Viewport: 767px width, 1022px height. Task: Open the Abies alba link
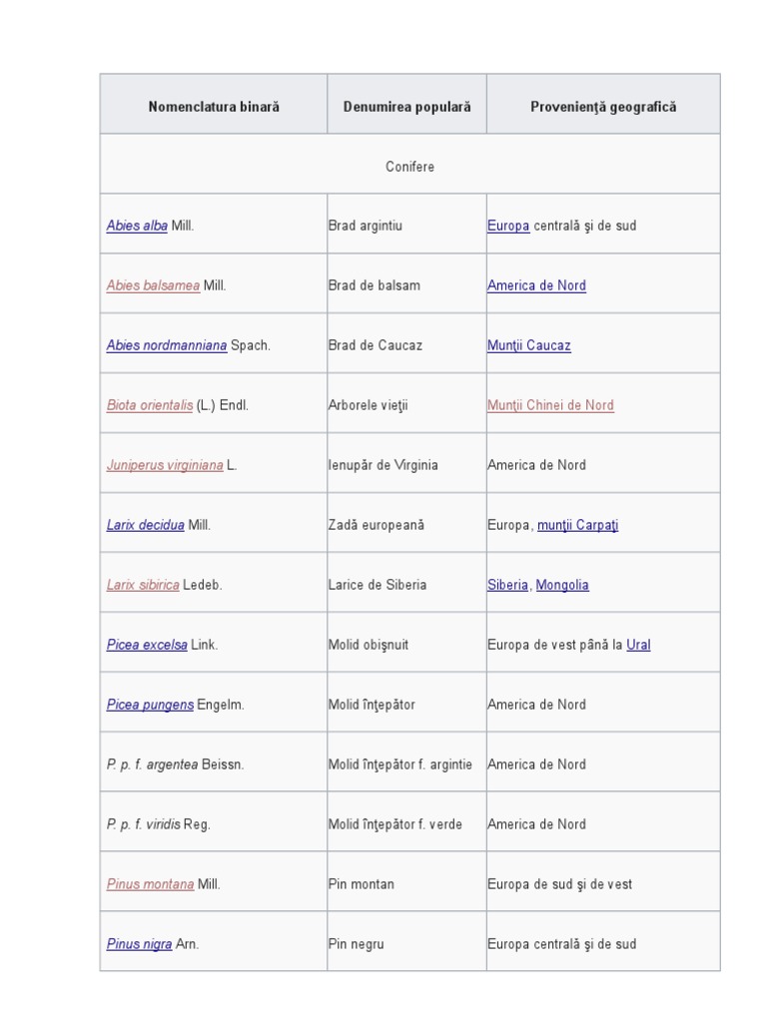[137, 226]
